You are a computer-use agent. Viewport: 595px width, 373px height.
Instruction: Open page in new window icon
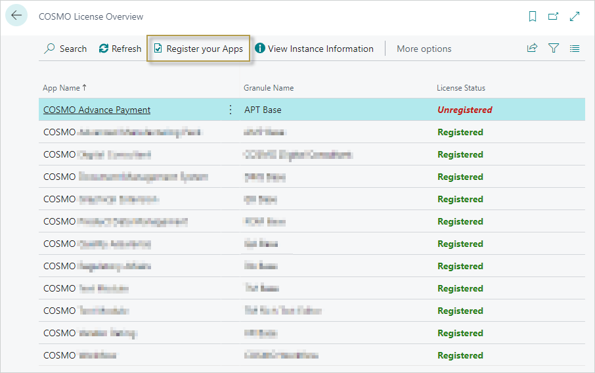(x=553, y=16)
